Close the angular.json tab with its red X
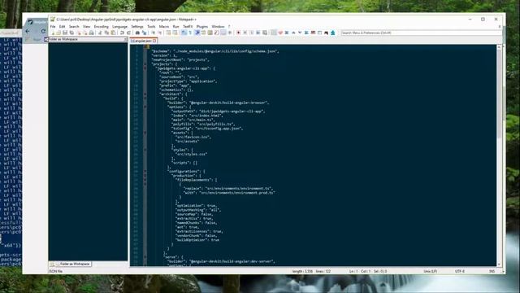The image size is (520, 293). (154, 41)
